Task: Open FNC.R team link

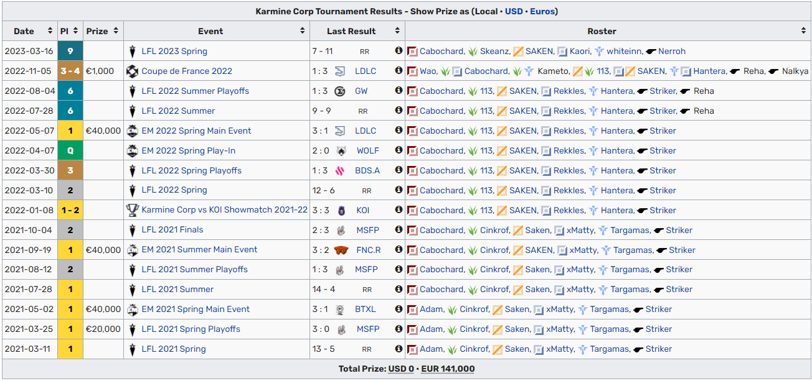Action: (368, 250)
